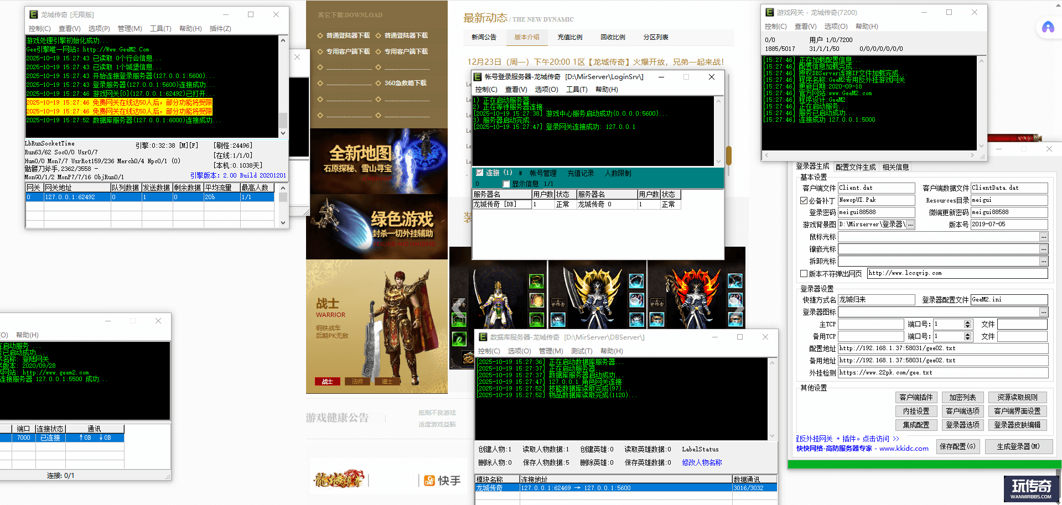Click the 帐号登录服务器 window title bar icon
Viewport: 1062px width, 505px height.
pos(478,77)
